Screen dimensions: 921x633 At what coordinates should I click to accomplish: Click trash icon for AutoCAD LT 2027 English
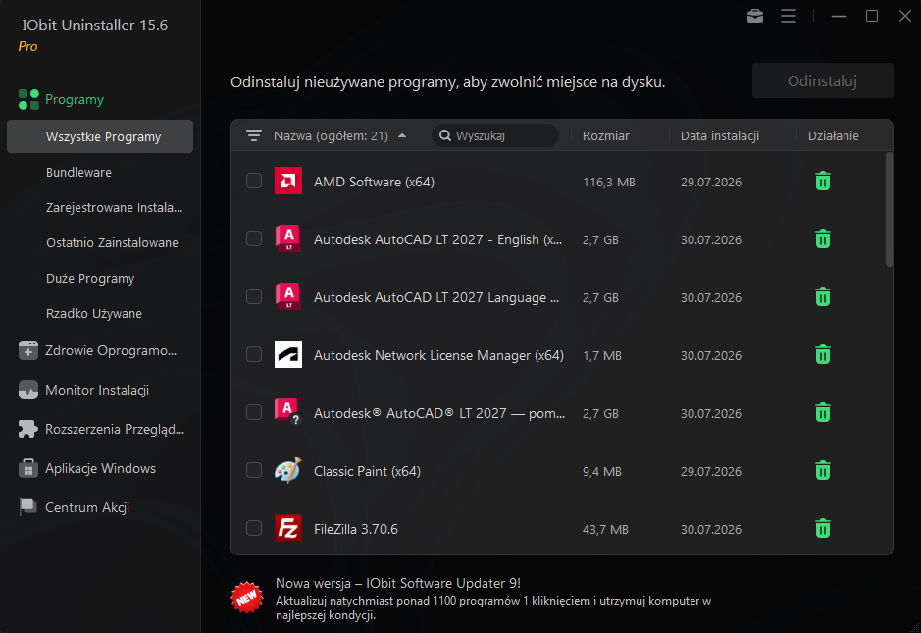(822, 238)
